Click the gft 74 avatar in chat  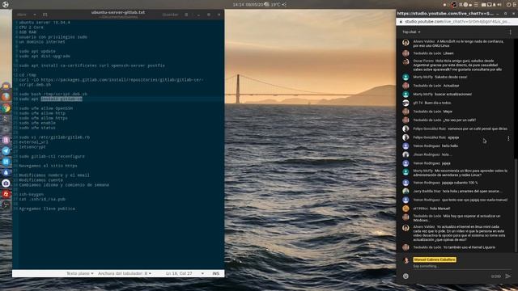[405, 103]
